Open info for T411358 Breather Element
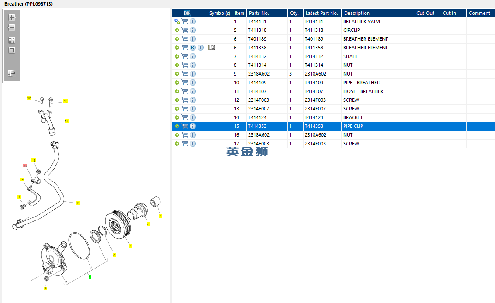 pyautogui.click(x=201, y=48)
